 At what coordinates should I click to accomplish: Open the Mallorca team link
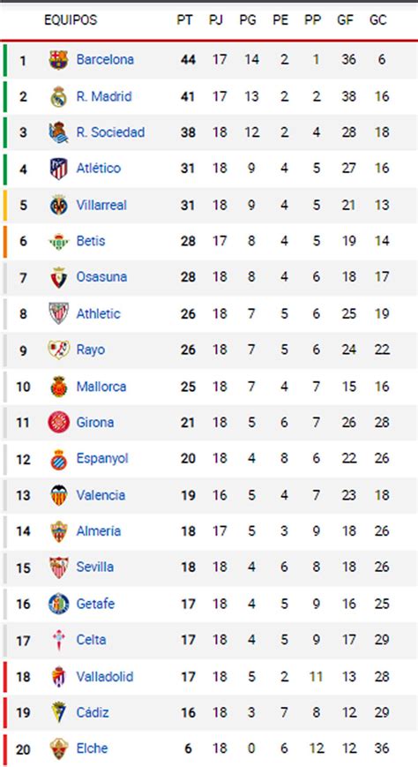[101, 387]
